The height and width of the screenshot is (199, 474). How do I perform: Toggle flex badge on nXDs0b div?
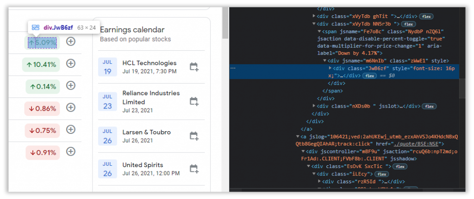[x=429, y=106]
